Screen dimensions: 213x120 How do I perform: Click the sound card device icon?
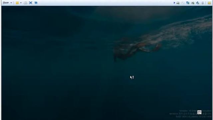(x=198, y=3)
